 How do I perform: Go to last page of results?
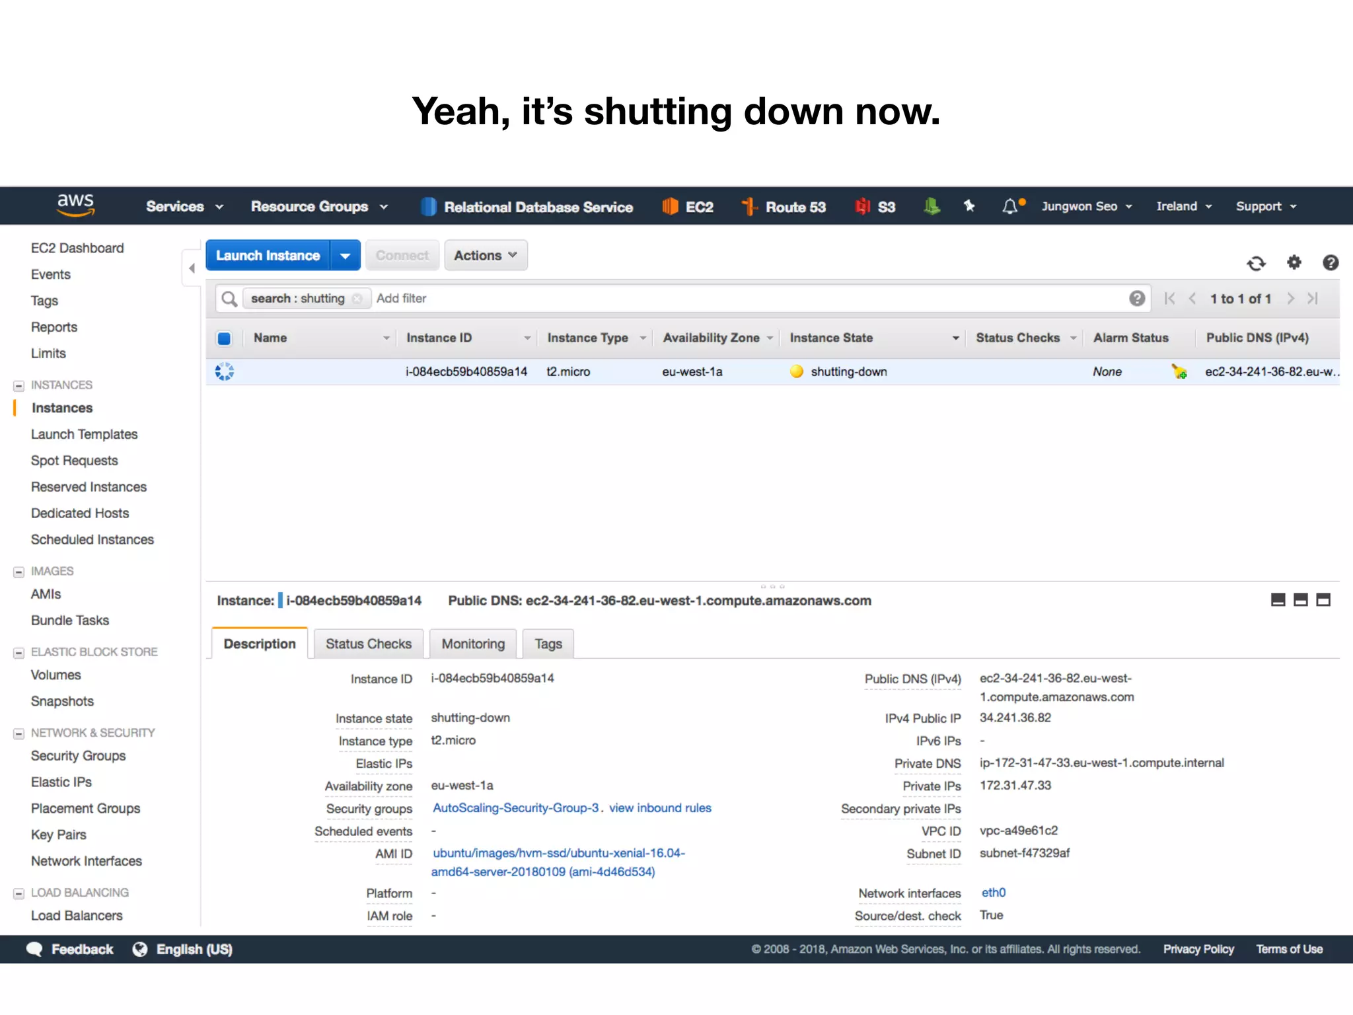pos(1313,299)
